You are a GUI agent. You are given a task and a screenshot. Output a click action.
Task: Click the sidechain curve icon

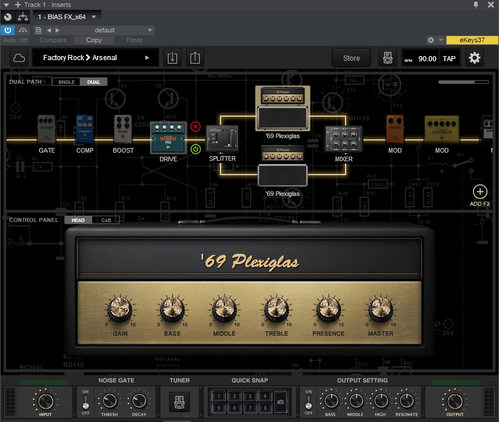coord(23,30)
